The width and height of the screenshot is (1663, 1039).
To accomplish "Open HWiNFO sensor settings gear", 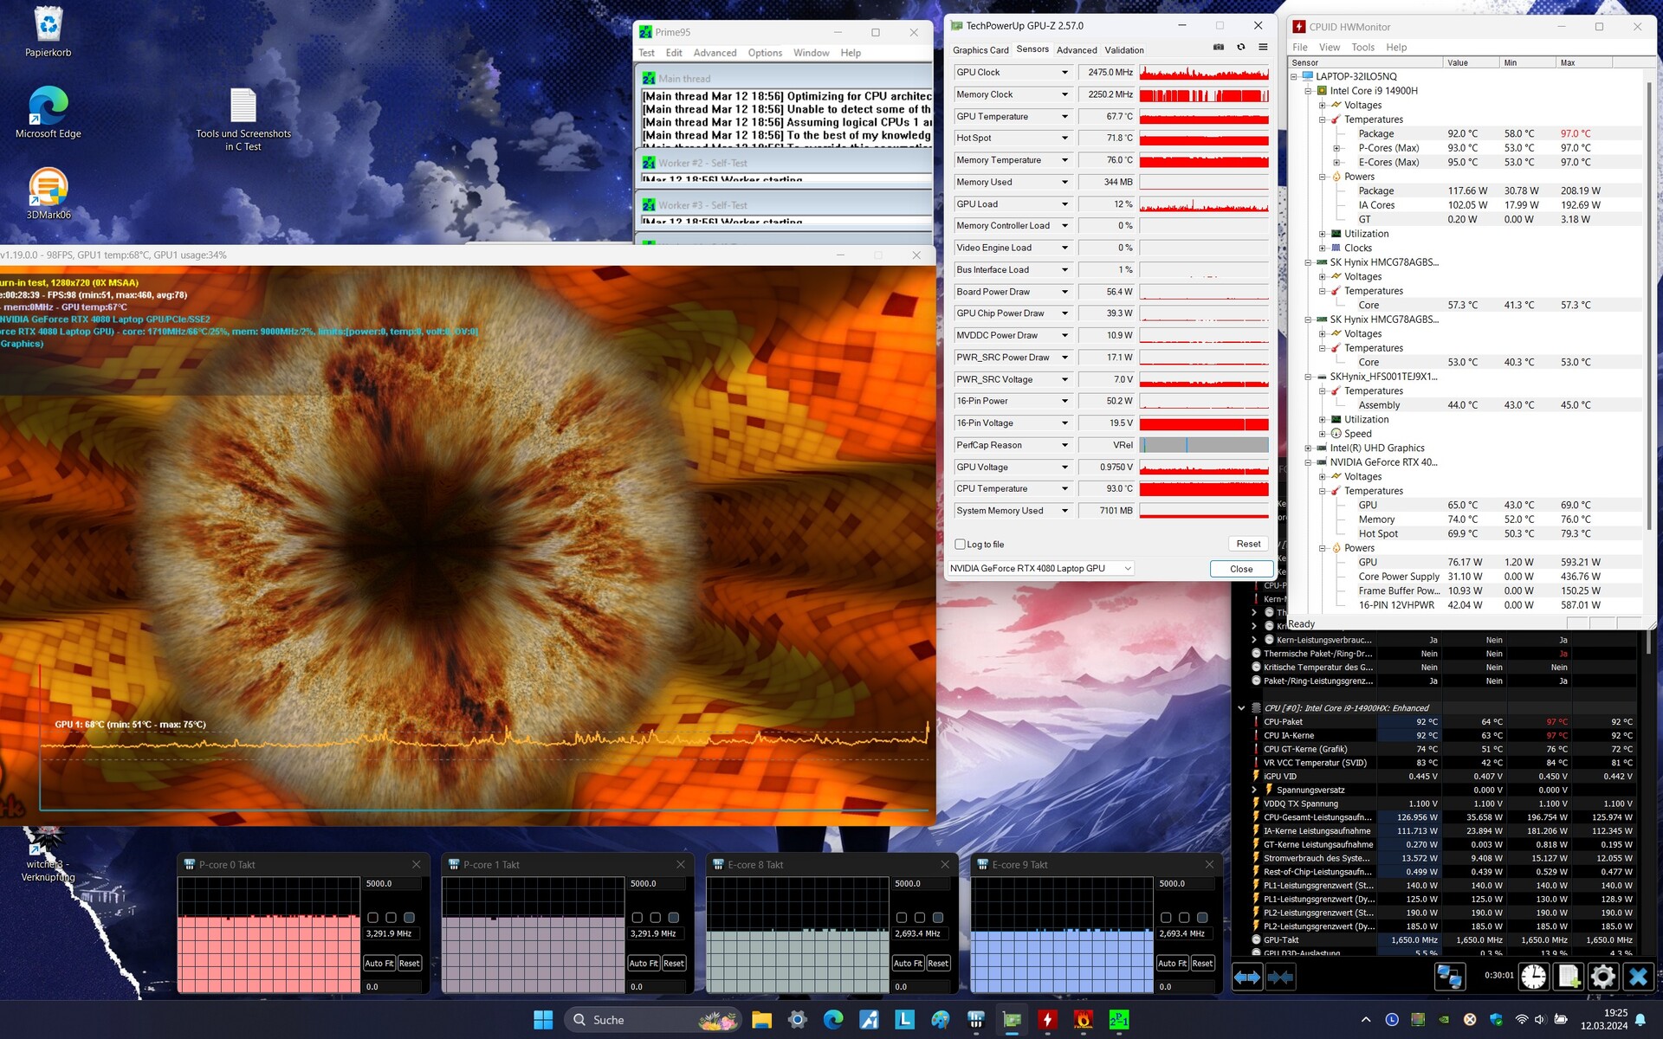I will coord(1602,977).
